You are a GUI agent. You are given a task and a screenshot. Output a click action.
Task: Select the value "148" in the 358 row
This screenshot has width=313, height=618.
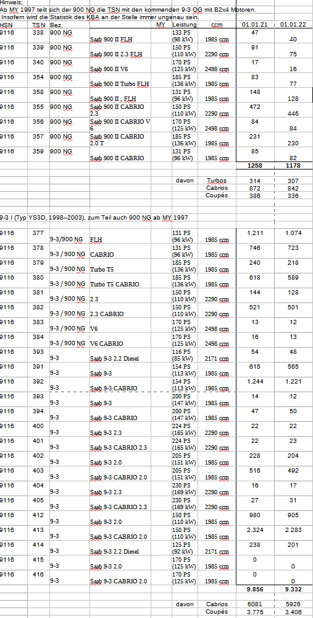255,92
